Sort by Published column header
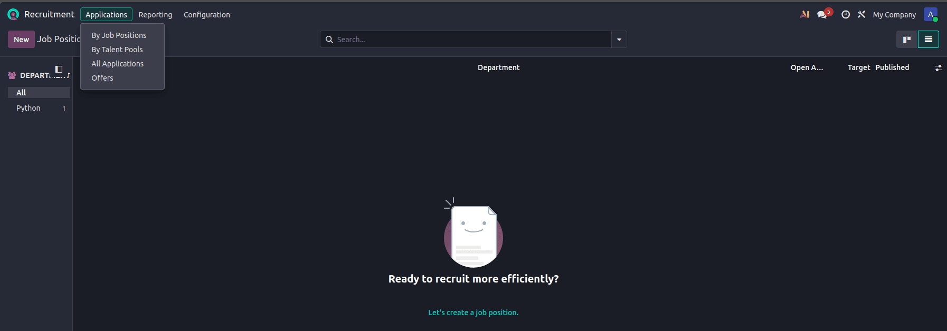This screenshot has height=331, width=947. tap(892, 67)
